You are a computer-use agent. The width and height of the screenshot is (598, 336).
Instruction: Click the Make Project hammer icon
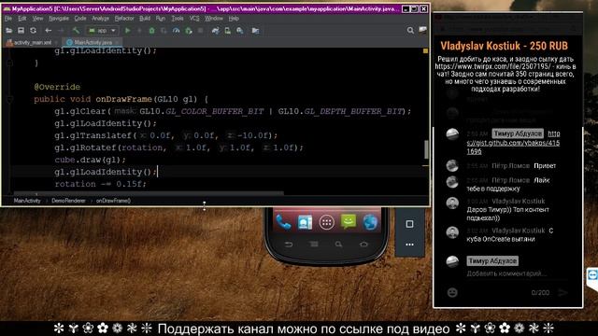coord(76,31)
